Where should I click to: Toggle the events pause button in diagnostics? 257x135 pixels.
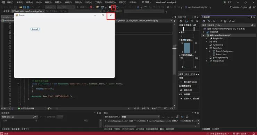pyautogui.click(x=181, y=36)
